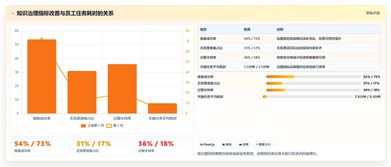Click the 31% / 17% summary card
This screenshot has width=391, height=167.
click(102, 146)
